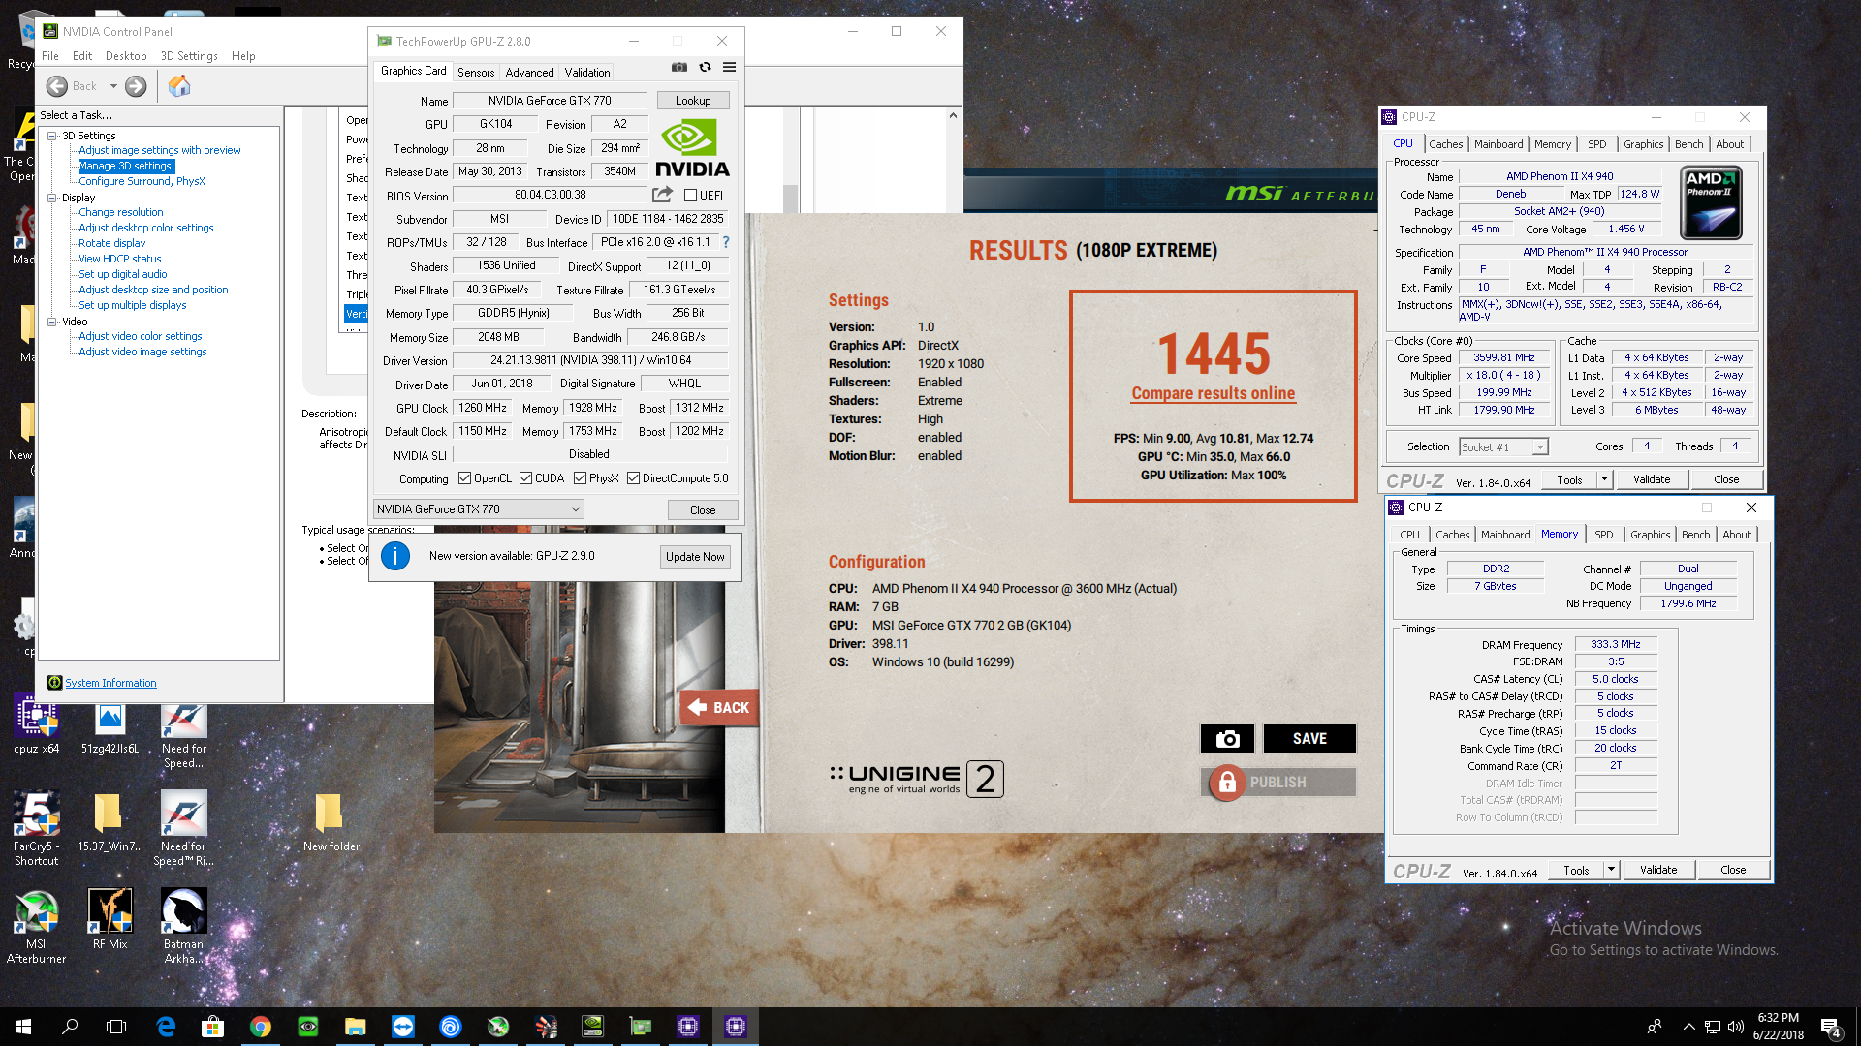1861x1046 pixels.
Task: Open the GPU selection dropdown in GPU-Z
Action: pos(479,509)
